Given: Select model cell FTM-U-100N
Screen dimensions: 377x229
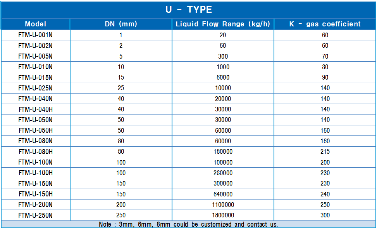Looking at the screenshot, I should (35, 162).
